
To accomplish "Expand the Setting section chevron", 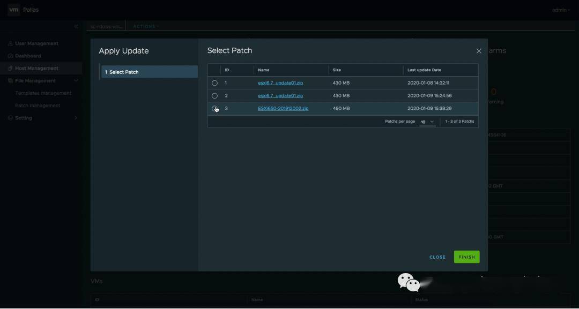I will pos(76,118).
